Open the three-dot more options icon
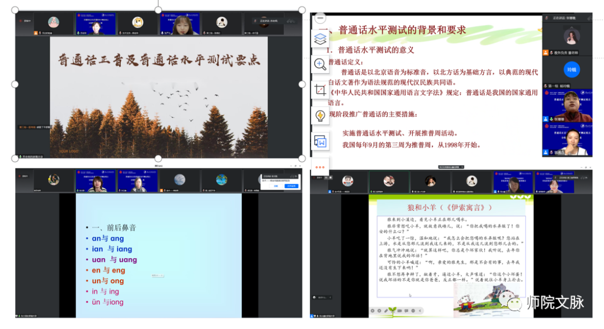Screen dimensions: 604x329 [320, 167]
